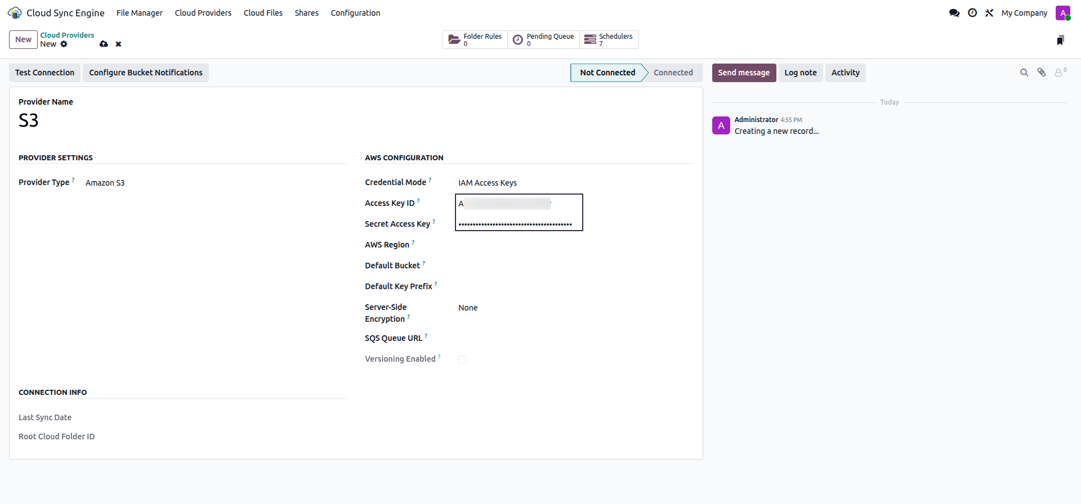Viewport: 1081px width, 504px height.
Task: Click the Send message button
Action: [744, 73]
